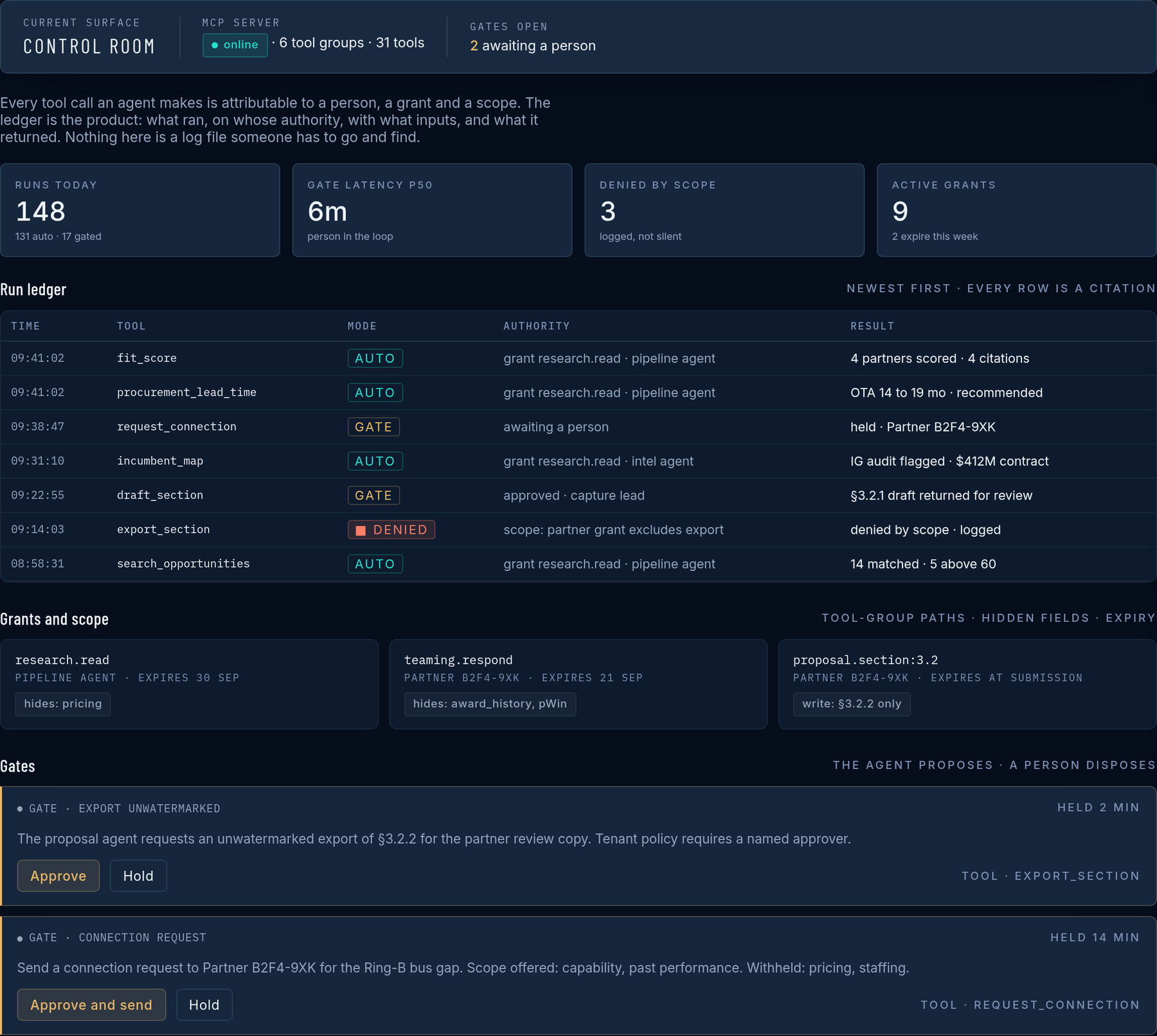Select the draft_section tool name
This screenshot has height=1036, width=1157.
pyautogui.click(x=160, y=495)
